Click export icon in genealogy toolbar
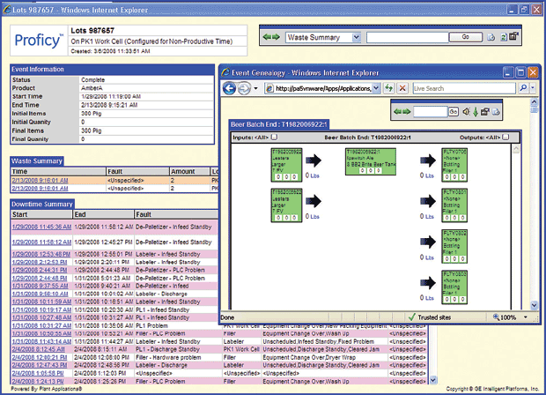This screenshot has width=546, height=395. coord(496,112)
